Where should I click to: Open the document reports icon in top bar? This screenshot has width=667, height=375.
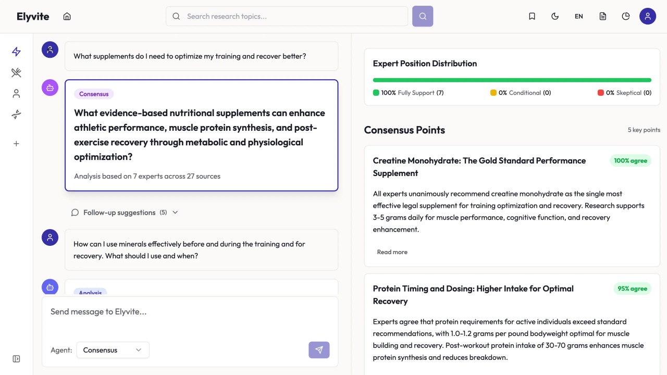602,16
